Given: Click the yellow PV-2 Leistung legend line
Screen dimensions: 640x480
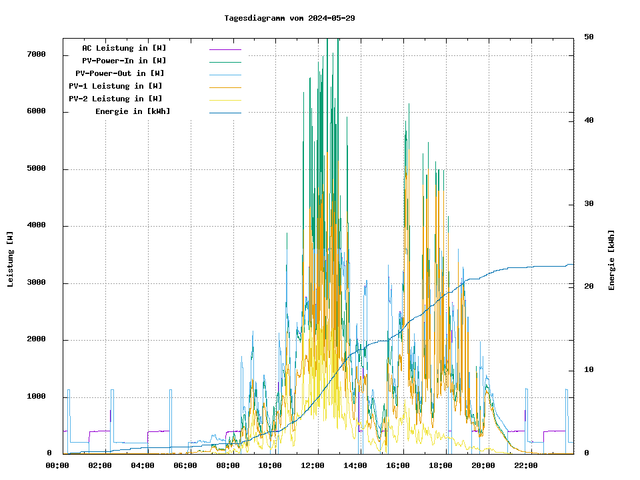Looking at the screenshot, I should click(x=225, y=100).
